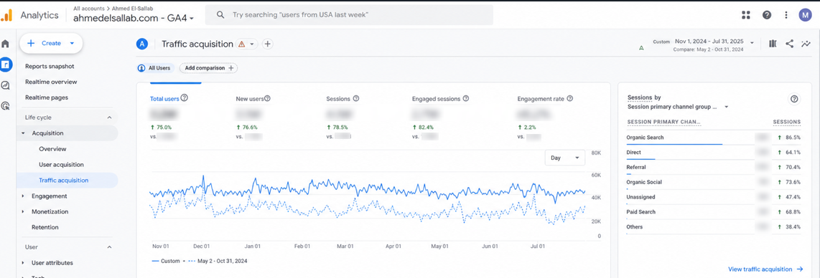Click Organic Search row

713,138
